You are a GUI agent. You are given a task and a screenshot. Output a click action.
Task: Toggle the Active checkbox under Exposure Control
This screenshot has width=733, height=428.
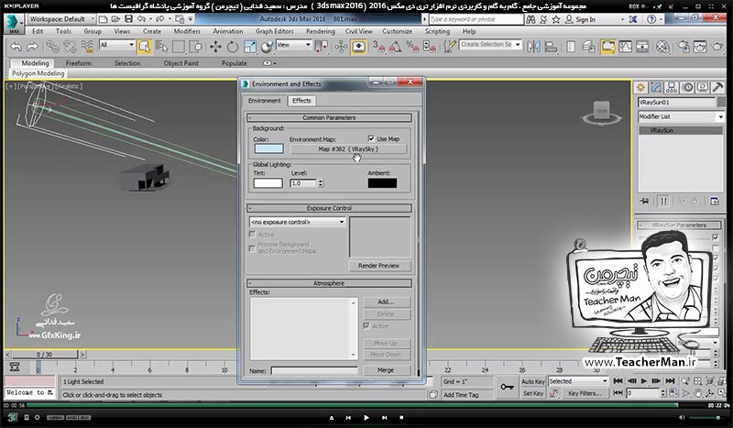coord(253,235)
